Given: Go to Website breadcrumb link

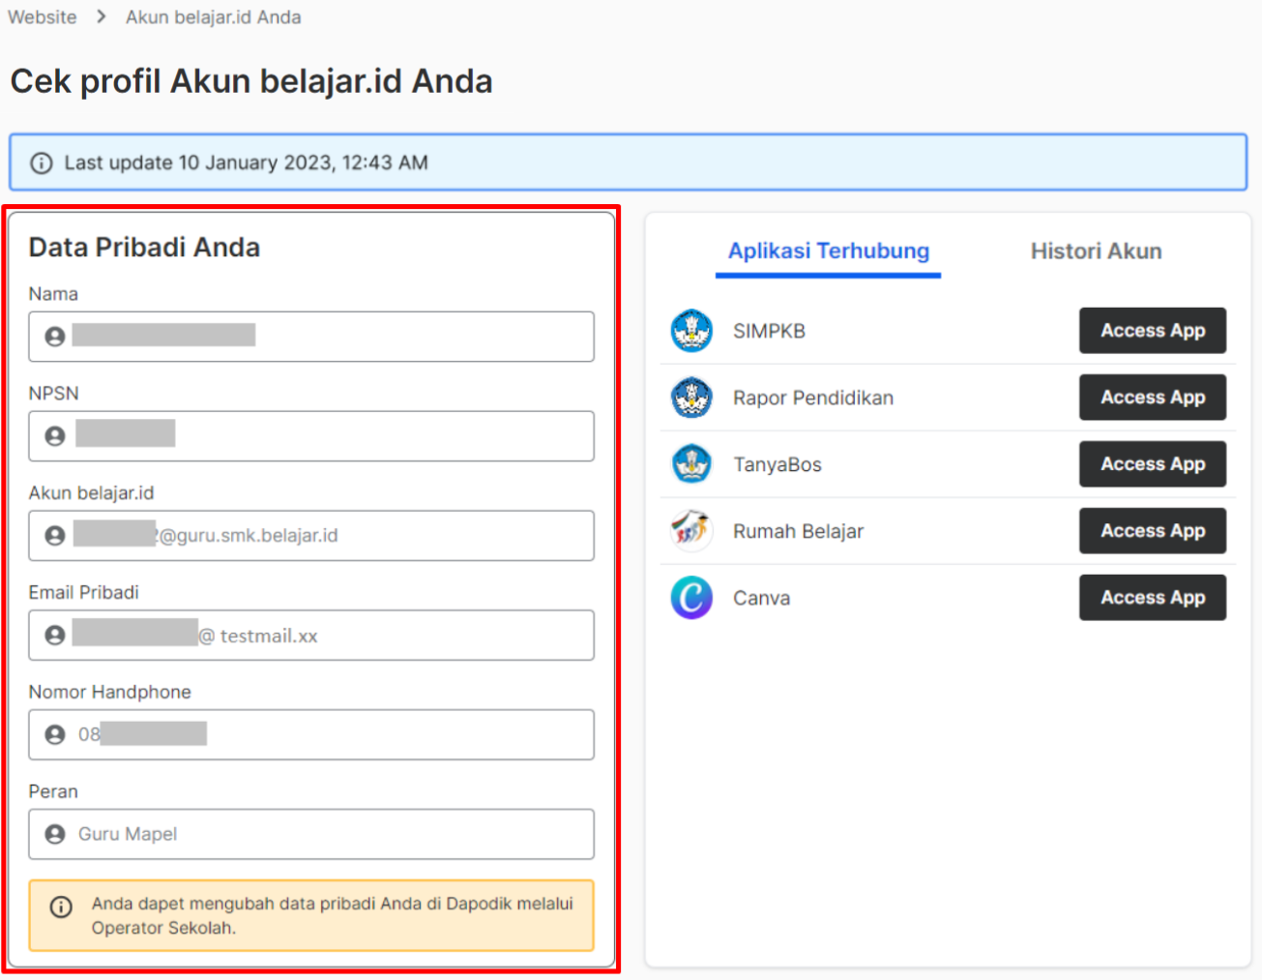Looking at the screenshot, I should (x=42, y=17).
